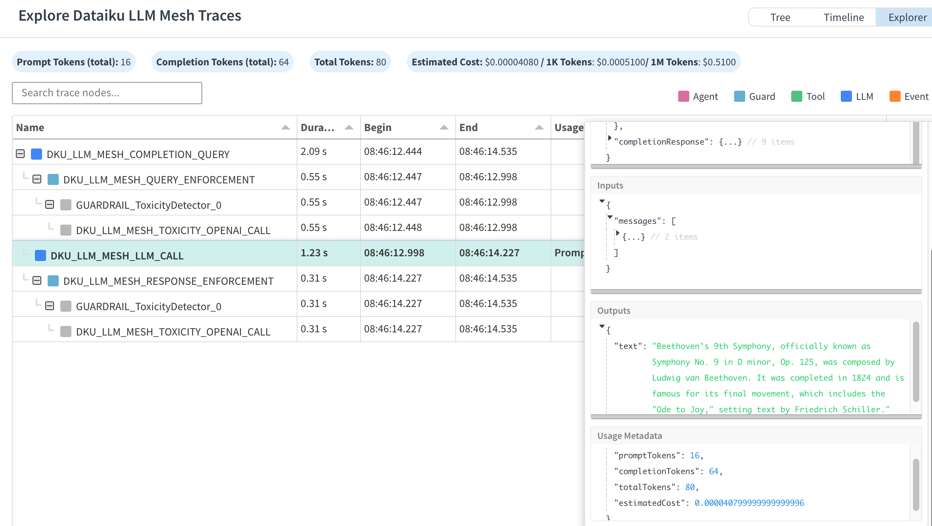Collapse the messages array in Inputs
This screenshot has width=932, height=526.
click(x=610, y=217)
